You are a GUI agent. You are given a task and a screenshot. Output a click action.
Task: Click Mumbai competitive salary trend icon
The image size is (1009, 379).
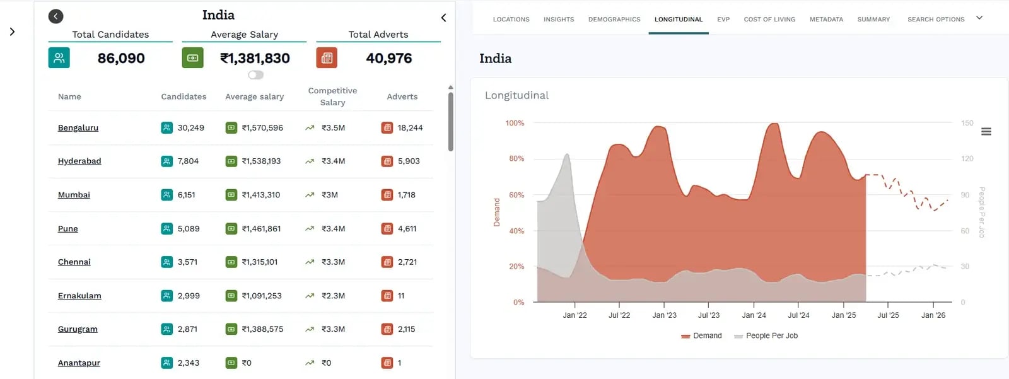click(x=310, y=195)
